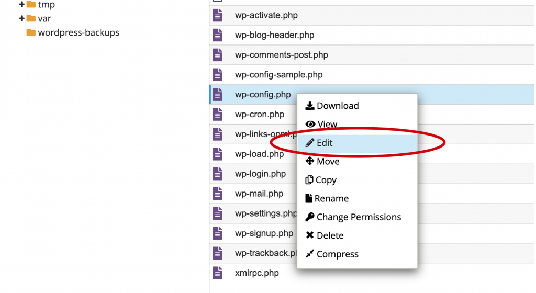536x293 pixels.
Task: Click the Copy pages icon
Action: (x=309, y=179)
